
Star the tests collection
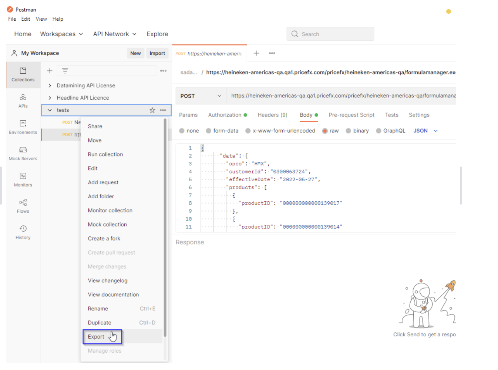click(x=152, y=110)
